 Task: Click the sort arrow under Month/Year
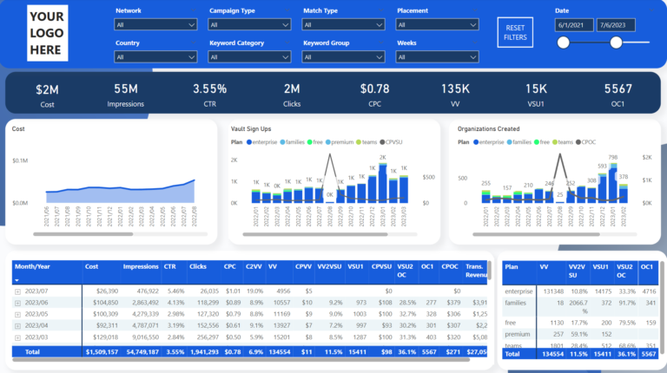17,280
